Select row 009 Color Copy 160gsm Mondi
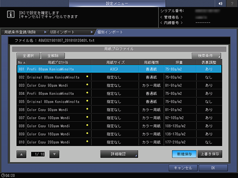238x178 pixels. (x=119, y=134)
